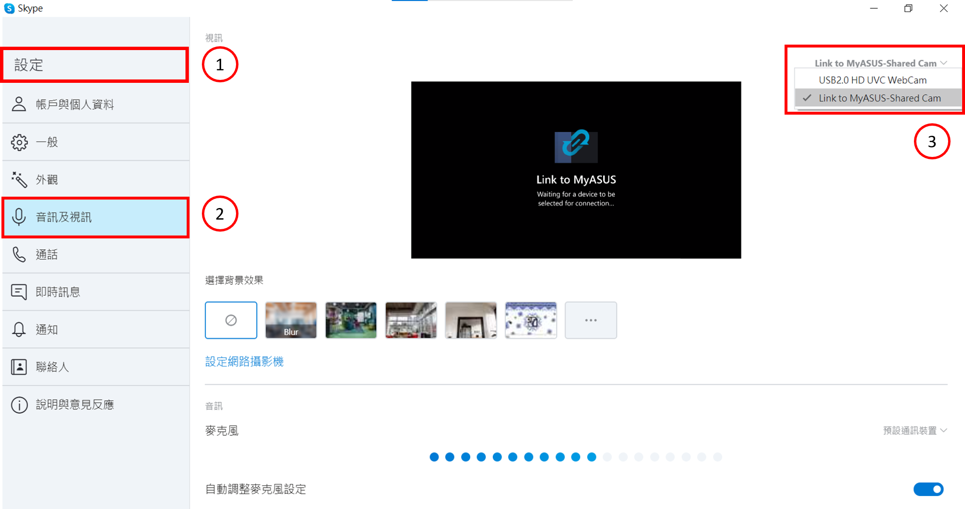965x509 pixels.
Task: Click the magic wand icon for 外觀
Action: 19,179
